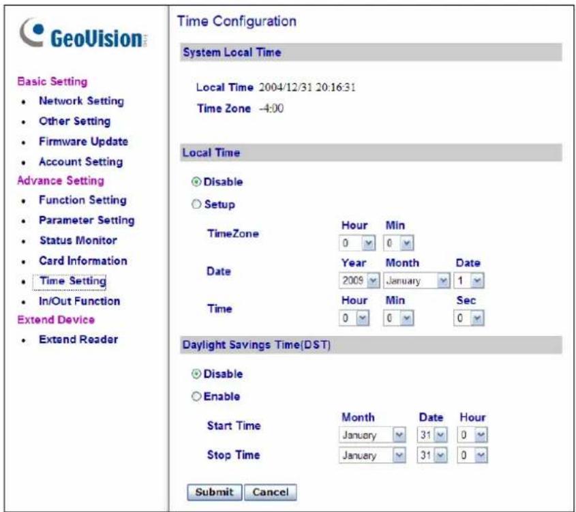Click the Cancel button
This screenshot has width=576, height=512.
pos(271,492)
